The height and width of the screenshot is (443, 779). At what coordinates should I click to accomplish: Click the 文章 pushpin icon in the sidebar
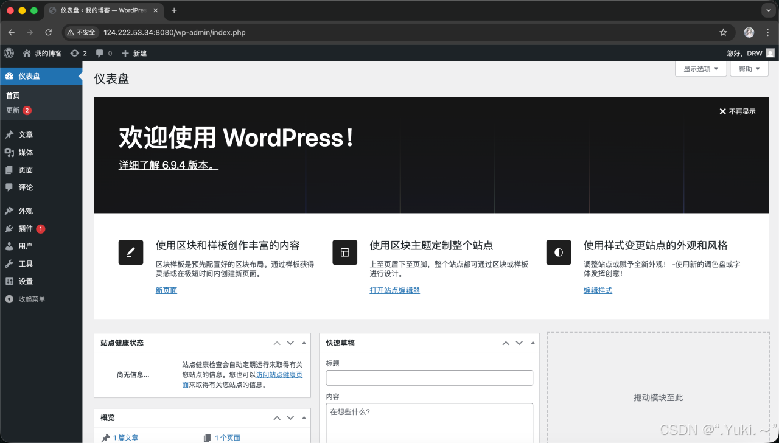[x=9, y=134]
